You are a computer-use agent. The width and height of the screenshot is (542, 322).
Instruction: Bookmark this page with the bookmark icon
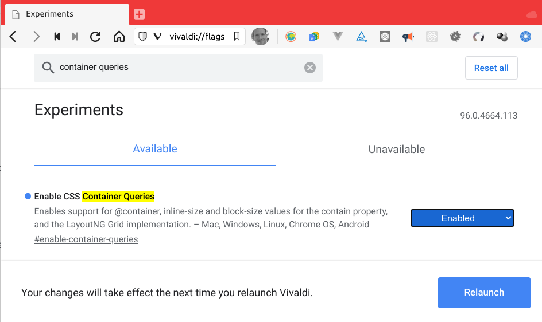point(237,37)
